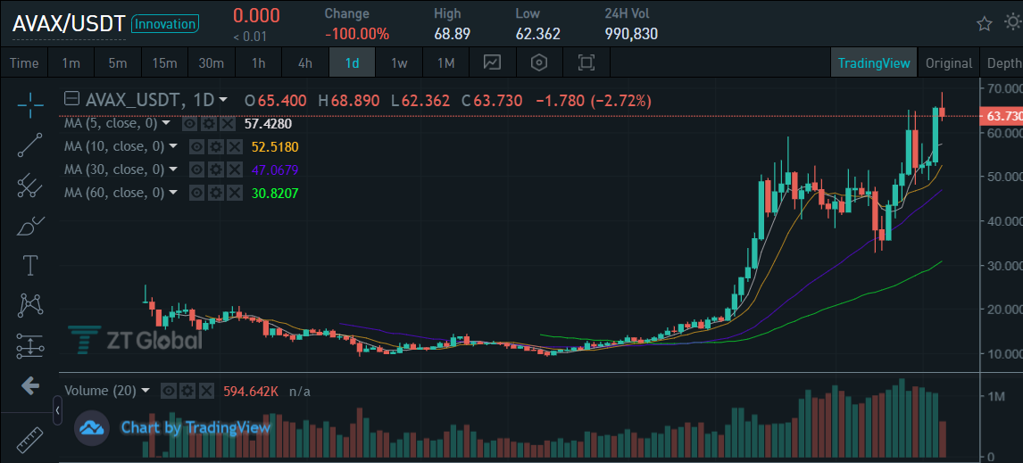
Task: Switch to the 4h timeframe
Action: tap(304, 63)
